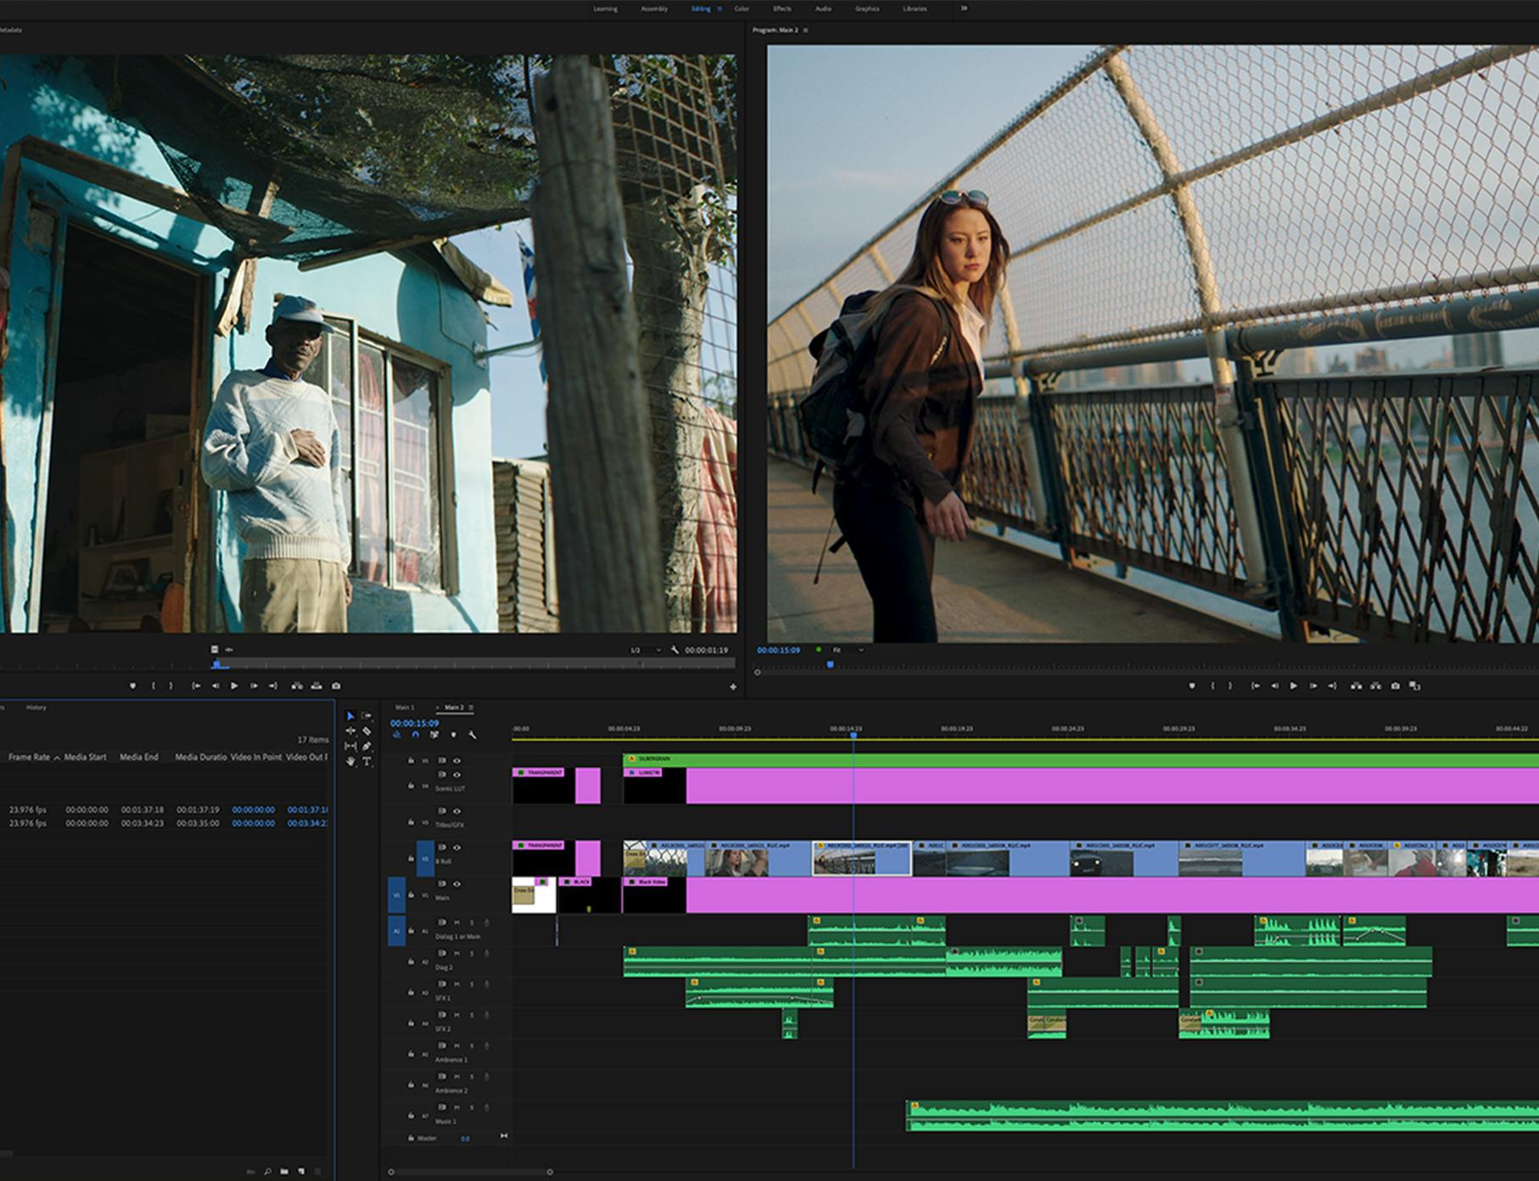This screenshot has width=1539, height=1181.
Task: Open Main 1 sequence tab
Action: (405, 708)
